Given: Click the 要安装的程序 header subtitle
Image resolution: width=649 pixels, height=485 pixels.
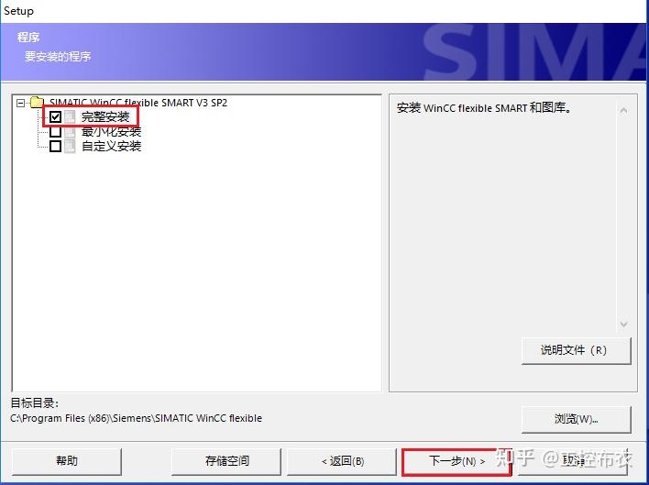Looking at the screenshot, I should (58, 56).
